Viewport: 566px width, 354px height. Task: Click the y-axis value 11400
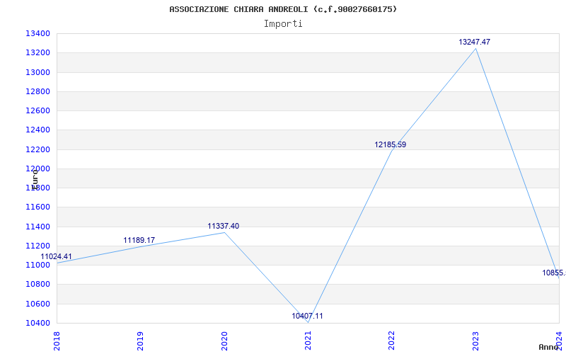coord(37,227)
